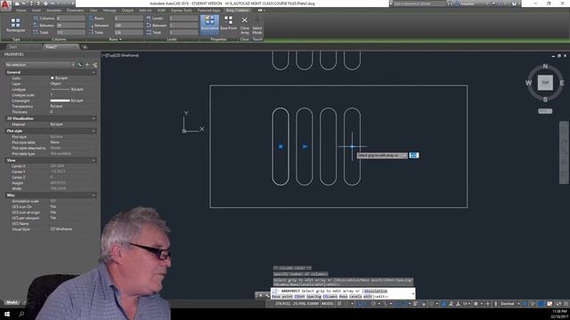Viewport: 570px width, 320px height.
Task: Edit the Columns count field
Action: click(71, 18)
